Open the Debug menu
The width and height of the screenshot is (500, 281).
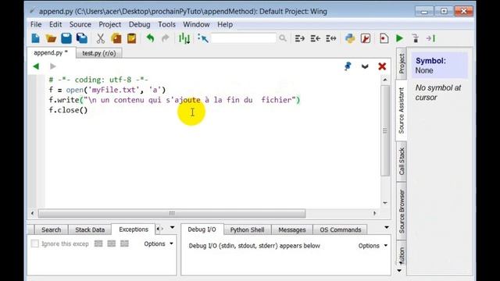click(139, 24)
